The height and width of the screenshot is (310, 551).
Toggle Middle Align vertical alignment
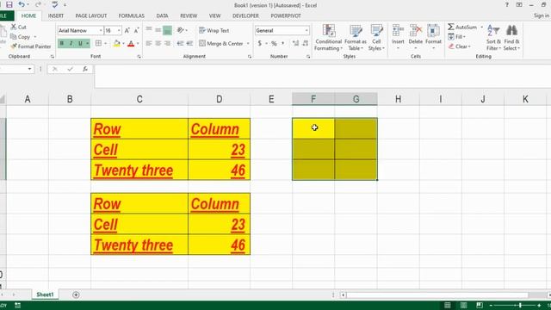(158, 30)
